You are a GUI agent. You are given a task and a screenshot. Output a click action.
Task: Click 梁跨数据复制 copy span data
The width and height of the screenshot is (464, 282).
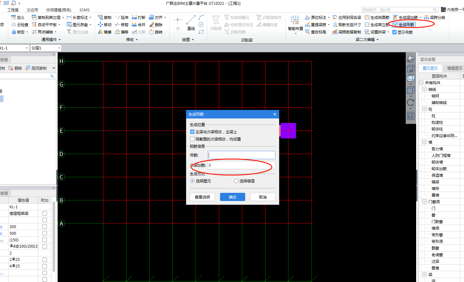[x=347, y=32]
